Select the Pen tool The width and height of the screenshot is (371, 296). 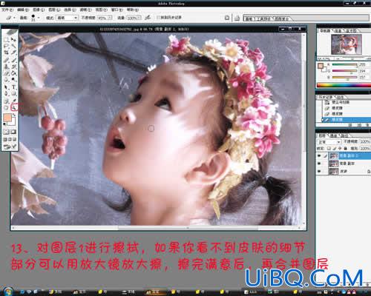7,94
